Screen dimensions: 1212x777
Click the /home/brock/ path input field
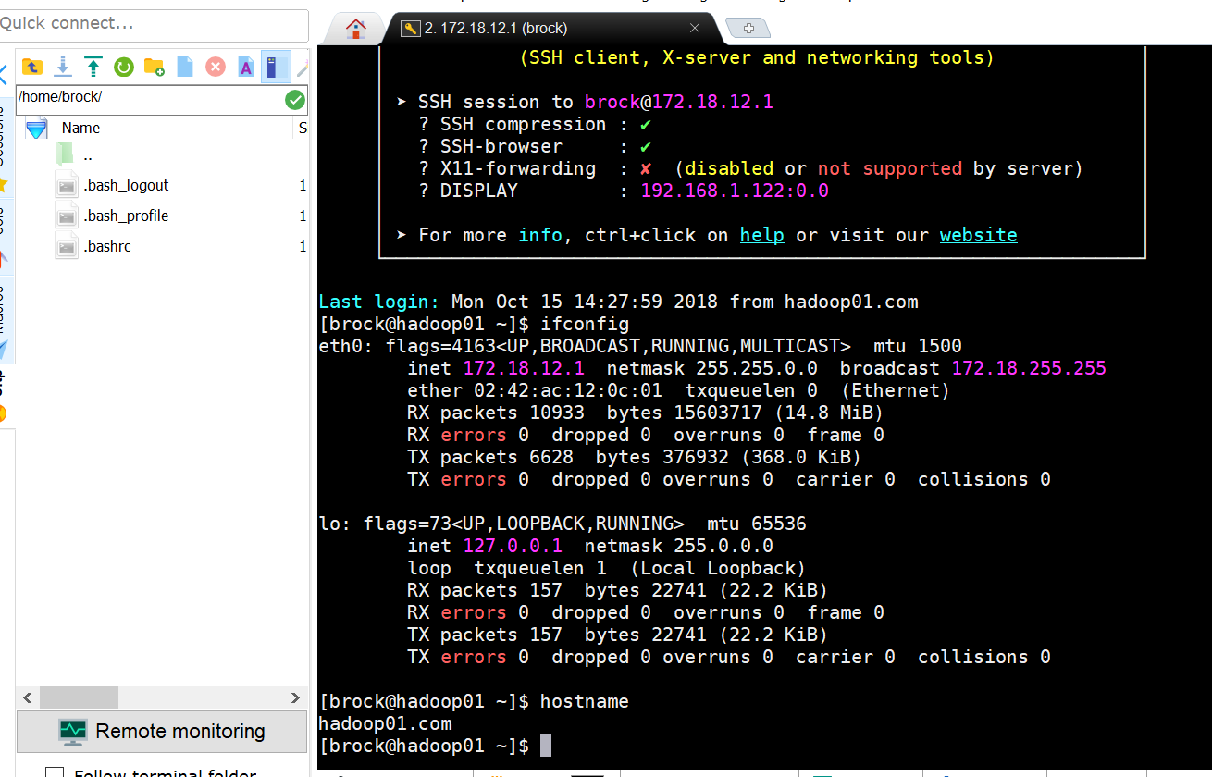pos(148,97)
